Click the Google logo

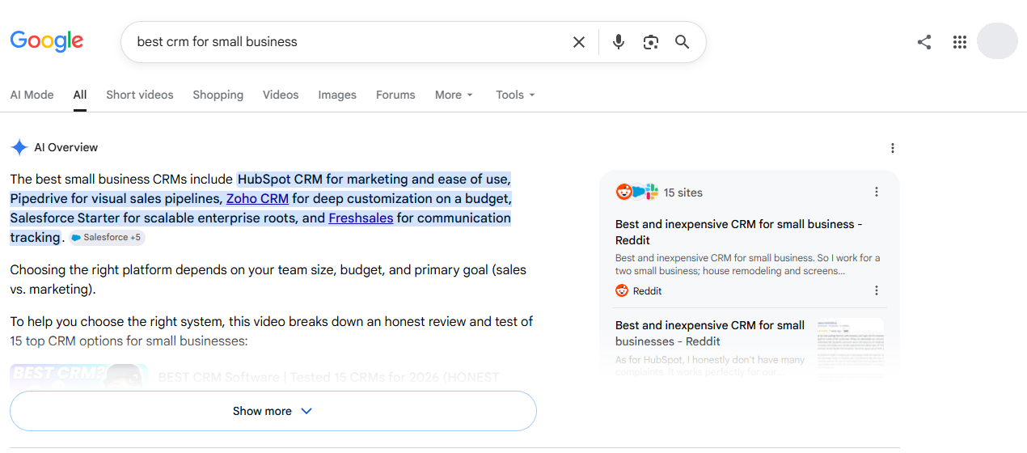[x=46, y=40]
